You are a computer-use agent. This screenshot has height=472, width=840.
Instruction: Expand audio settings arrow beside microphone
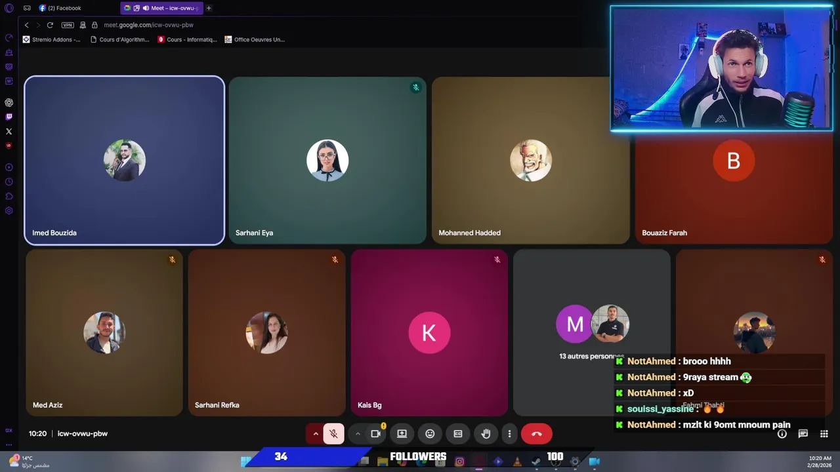click(316, 433)
